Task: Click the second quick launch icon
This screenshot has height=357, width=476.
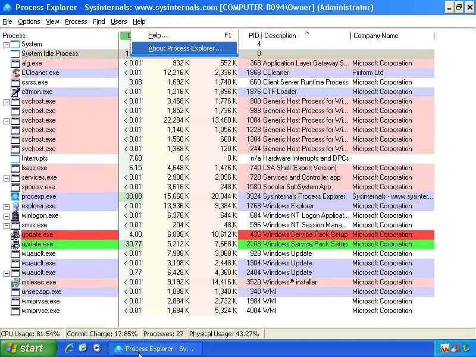Action: point(83,348)
